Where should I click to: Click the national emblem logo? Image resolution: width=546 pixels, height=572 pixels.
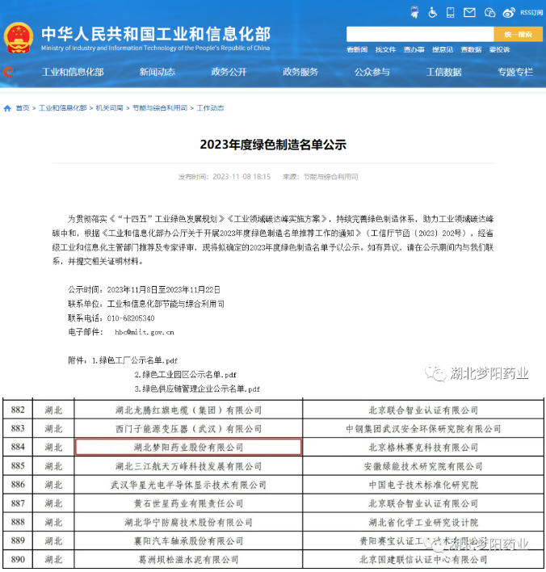[x=18, y=37]
